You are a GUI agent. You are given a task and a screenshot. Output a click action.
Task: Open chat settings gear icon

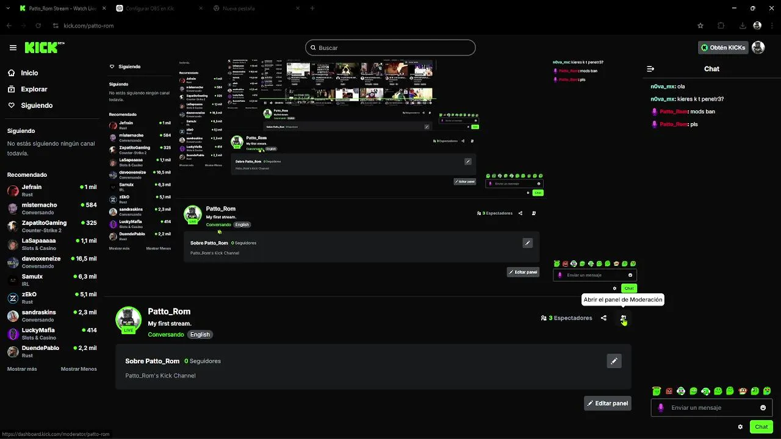pyautogui.click(x=740, y=427)
